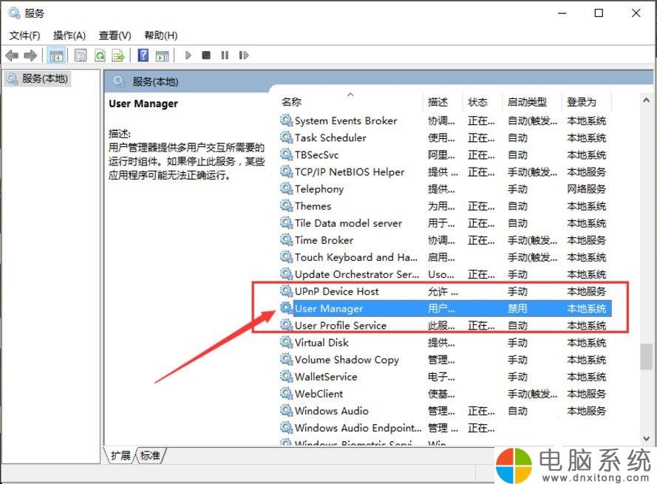Click gear icon of Task Scheduler
This screenshot has height=484, width=657.
[x=286, y=138]
